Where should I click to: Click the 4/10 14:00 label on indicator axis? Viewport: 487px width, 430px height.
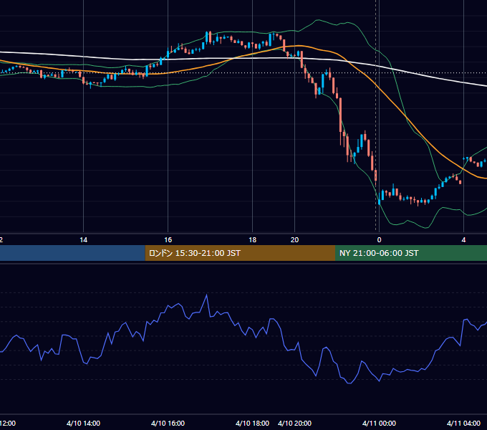[x=83, y=423]
